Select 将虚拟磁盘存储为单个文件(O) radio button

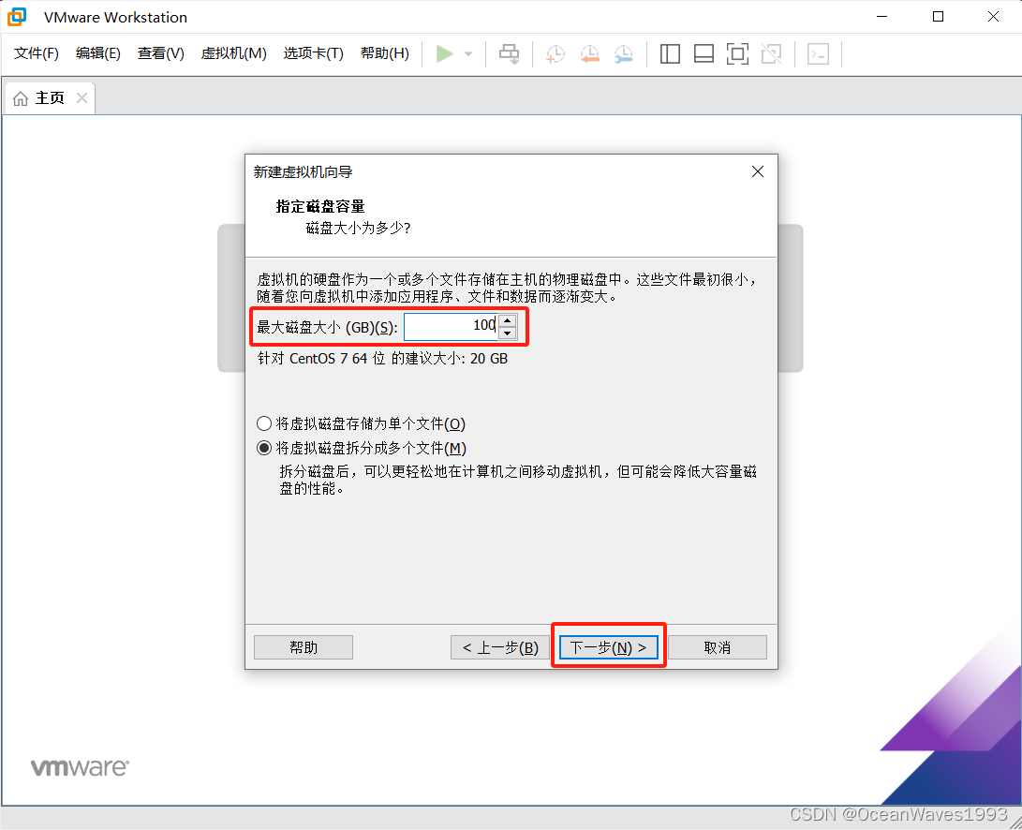tap(264, 423)
